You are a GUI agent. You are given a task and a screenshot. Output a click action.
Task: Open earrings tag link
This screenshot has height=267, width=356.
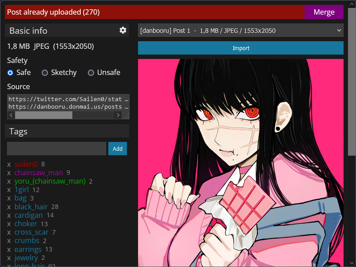click(x=28, y=249)
